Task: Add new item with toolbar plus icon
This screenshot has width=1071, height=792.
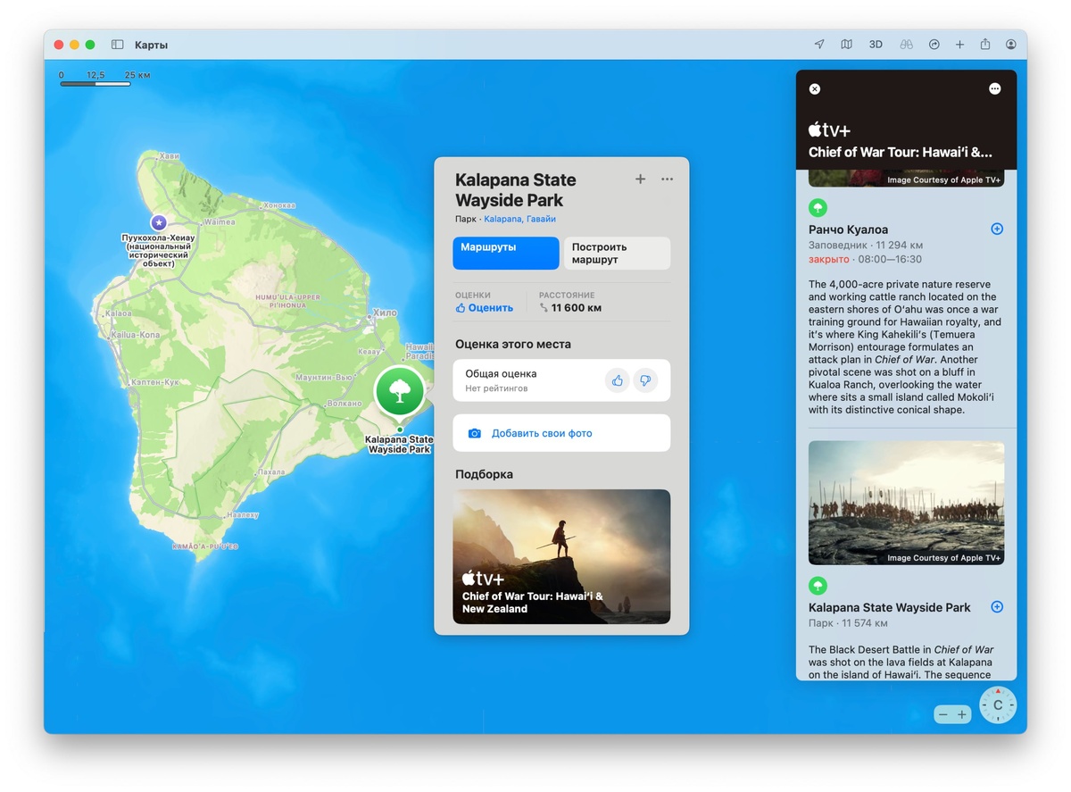Action: coord(959,45)
